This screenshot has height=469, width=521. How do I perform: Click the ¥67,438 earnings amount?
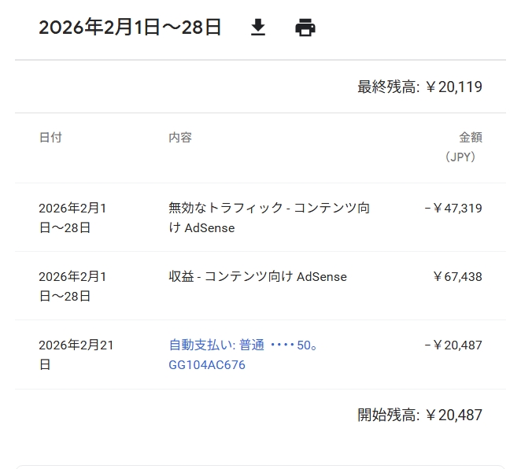pyautogui.click(x=457, y=277)
